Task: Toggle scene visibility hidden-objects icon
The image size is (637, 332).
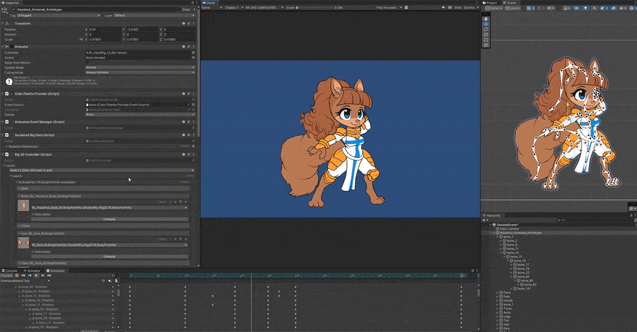Action: pos(615,8)
